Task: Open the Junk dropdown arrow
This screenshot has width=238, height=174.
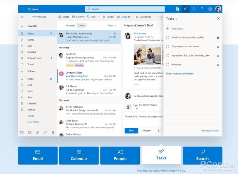Action: tap(99, 17)
